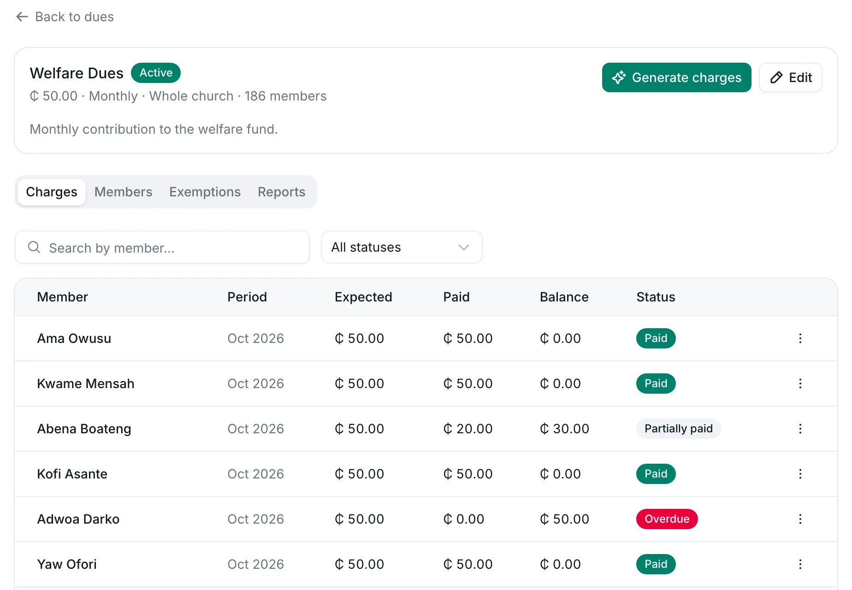Select member name Ama Owusu
The image size is (852, 590).
point(74,338)
